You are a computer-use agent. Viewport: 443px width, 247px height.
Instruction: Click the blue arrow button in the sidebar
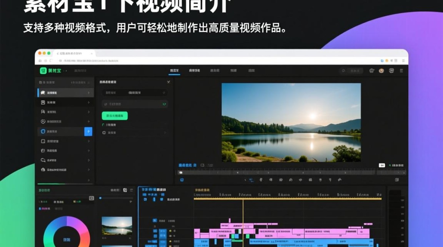coord(88,131)
